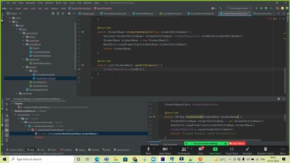This screenshot has width=290, height=163.
Task: Select StudentRepository in project tree
Action: click(x=40, y=63)
